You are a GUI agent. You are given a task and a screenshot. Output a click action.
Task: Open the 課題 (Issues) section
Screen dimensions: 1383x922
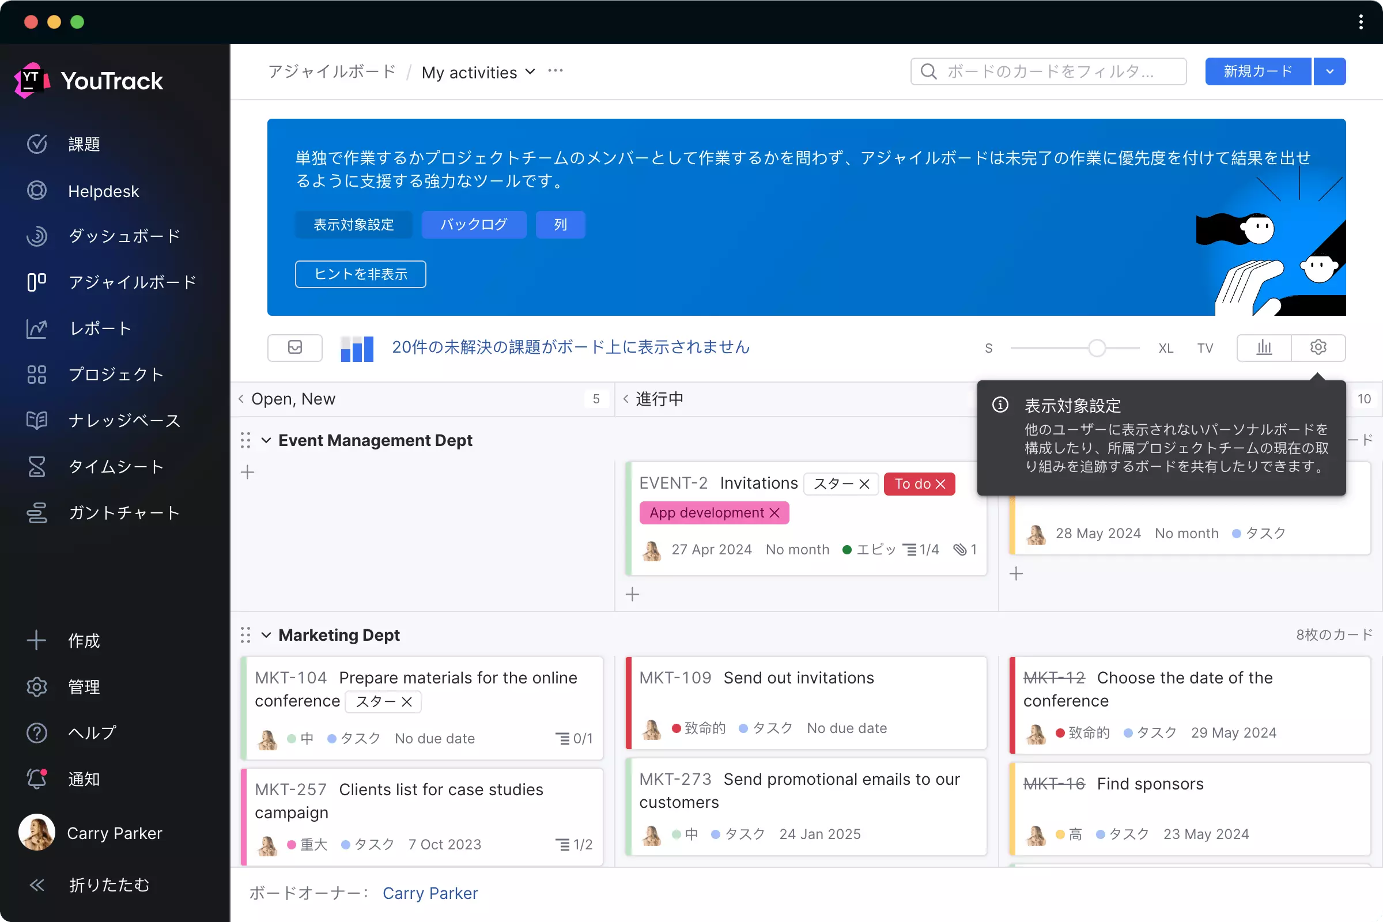[x=84, y=144]
